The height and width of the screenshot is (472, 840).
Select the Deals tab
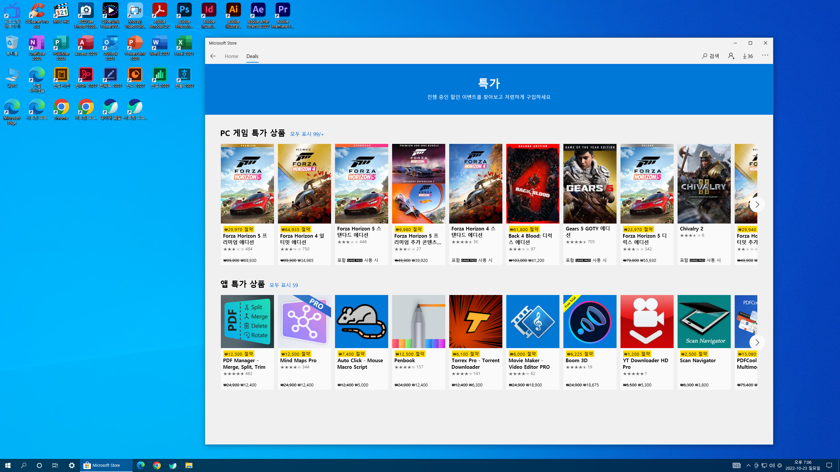[252, 56]
